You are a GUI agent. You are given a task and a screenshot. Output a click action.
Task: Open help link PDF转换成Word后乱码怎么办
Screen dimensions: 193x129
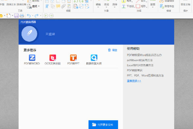144,55
